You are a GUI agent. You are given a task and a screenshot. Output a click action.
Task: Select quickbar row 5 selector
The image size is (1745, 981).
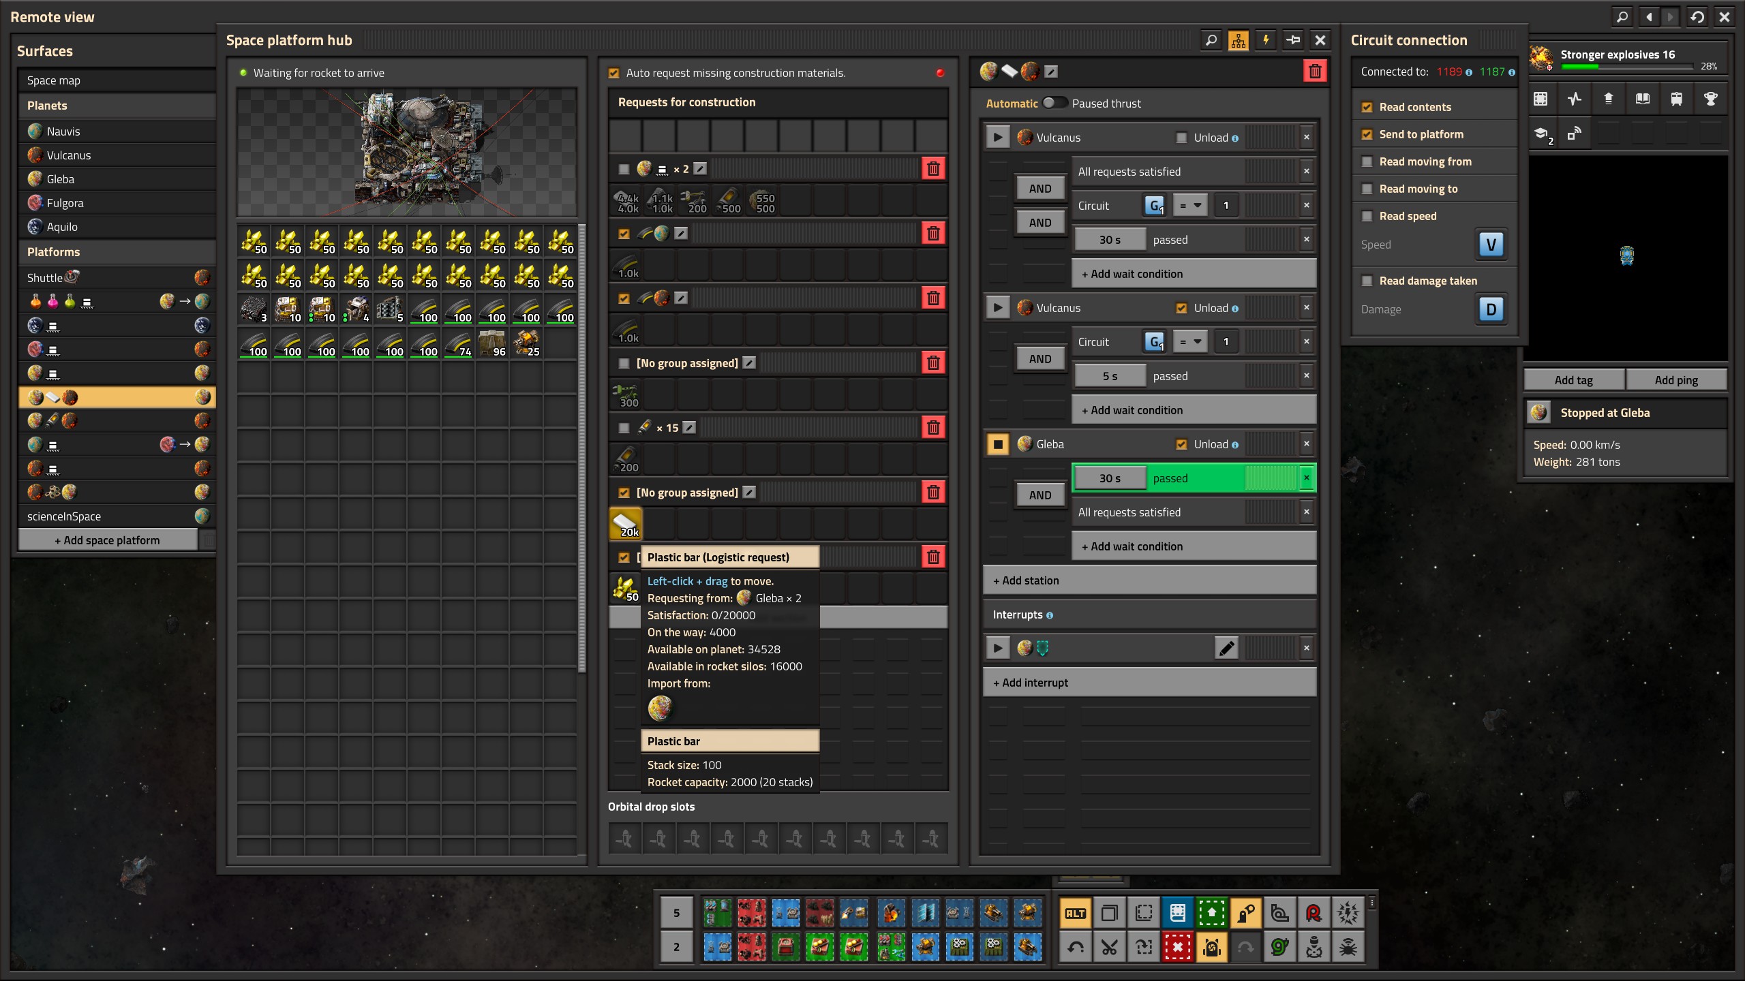pyautogui.click(x=676, y=913)
